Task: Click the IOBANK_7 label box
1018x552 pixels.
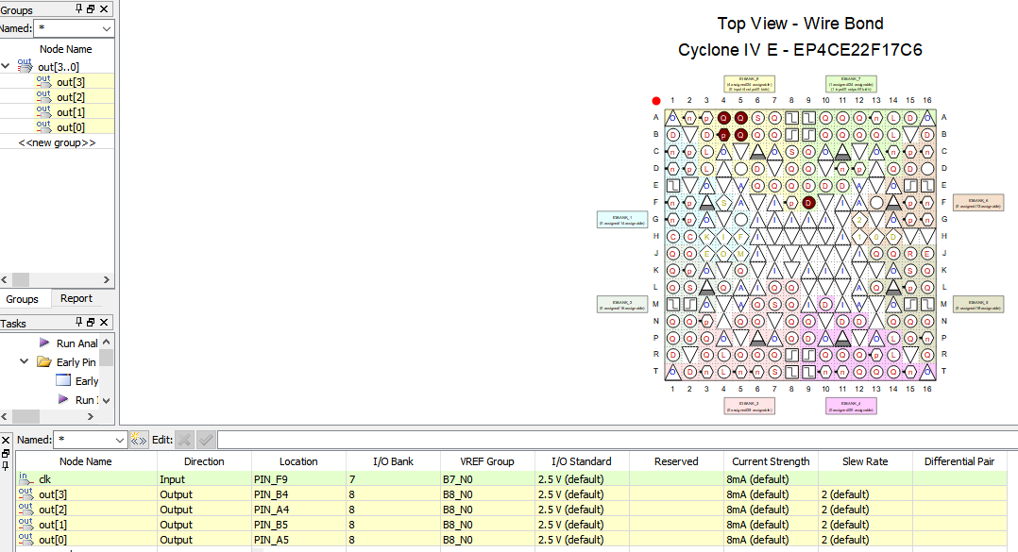Action: [851, 84]
